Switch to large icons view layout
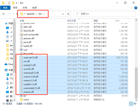The width and height of the screenshot is (138, 106). pos(135,104)
